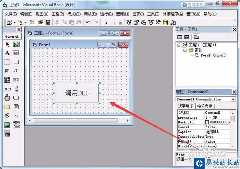Select the vertical scrollbar control tool

click(x=16, y=89)
